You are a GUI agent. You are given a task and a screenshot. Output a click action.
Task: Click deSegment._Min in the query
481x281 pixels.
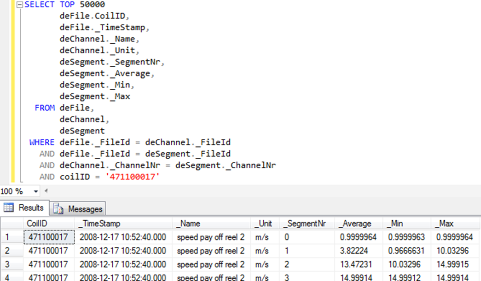click(x=95, y=85)
